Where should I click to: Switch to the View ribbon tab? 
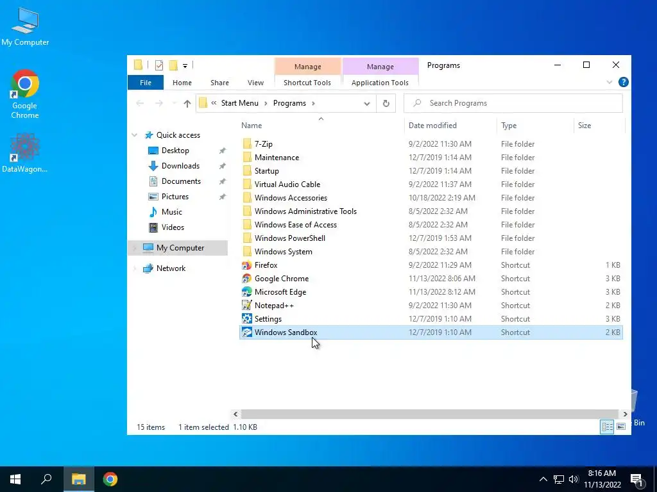point(255,83)
